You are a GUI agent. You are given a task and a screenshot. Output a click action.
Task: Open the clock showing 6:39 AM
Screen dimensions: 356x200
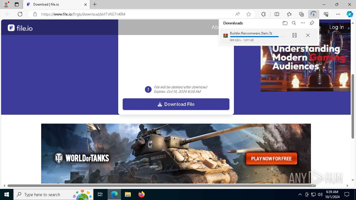click(332, 194)
